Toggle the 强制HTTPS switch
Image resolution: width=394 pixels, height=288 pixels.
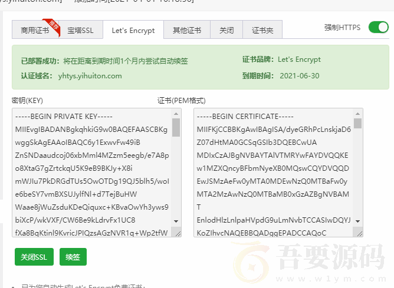379,27
